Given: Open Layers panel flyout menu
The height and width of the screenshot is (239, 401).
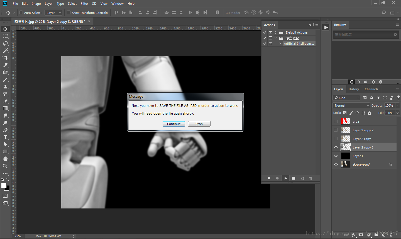Looking at the screenshot, I should click(398, 89).
